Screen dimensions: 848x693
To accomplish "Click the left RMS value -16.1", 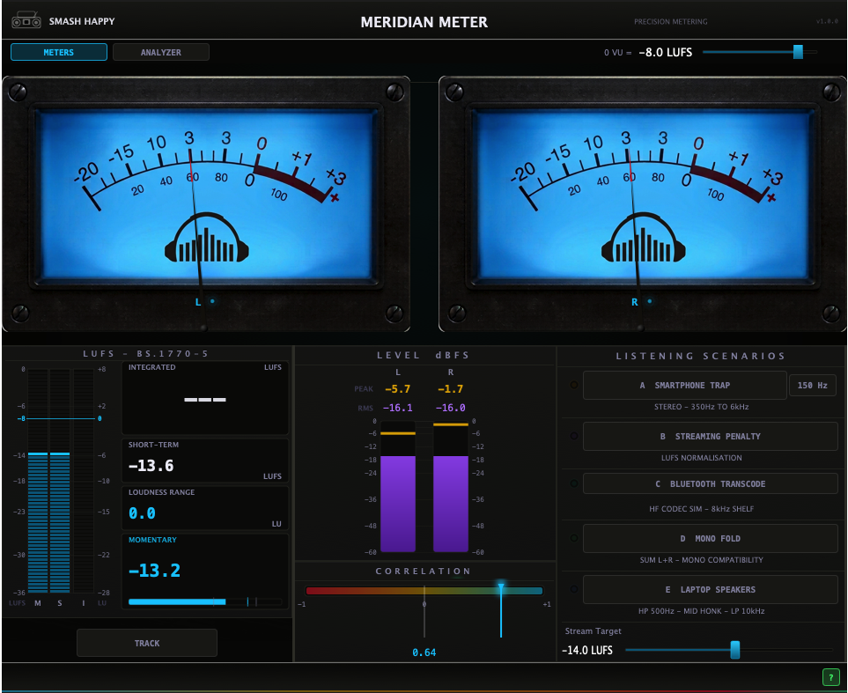I will (397, 408).
